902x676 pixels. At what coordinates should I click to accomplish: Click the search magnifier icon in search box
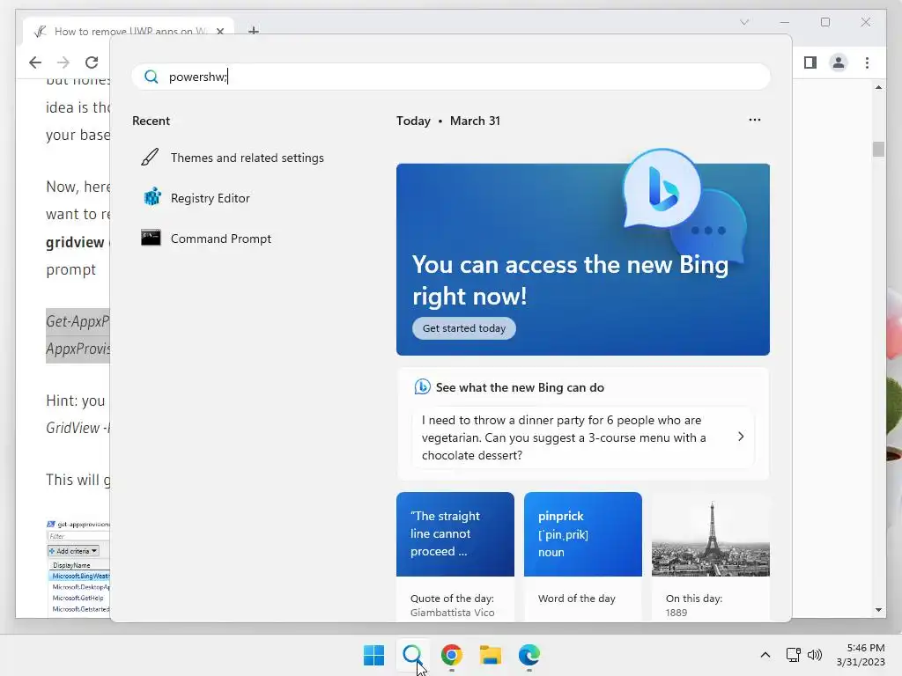click(152, 77)
